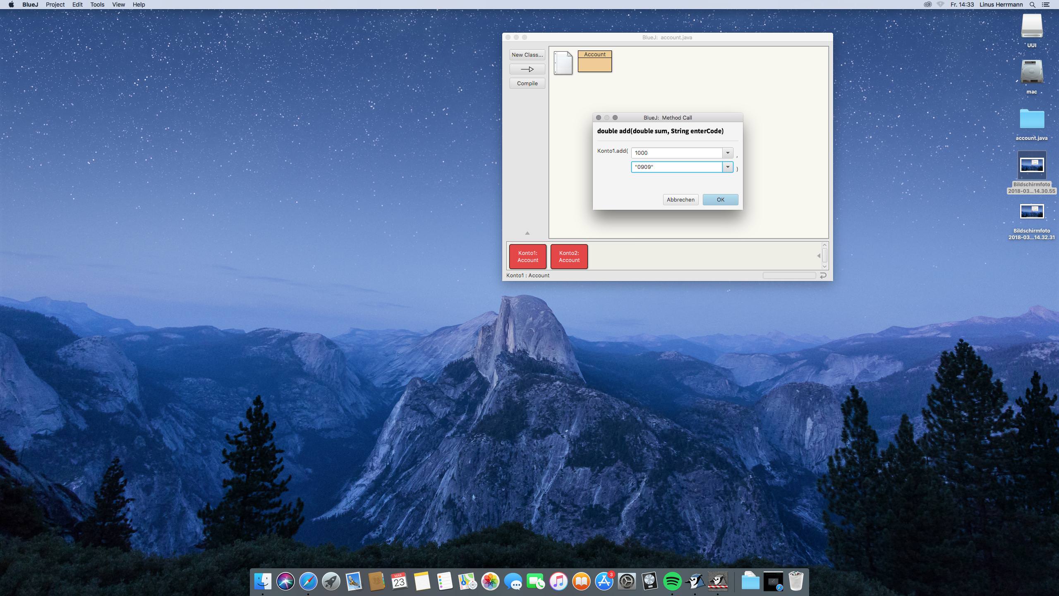Click the inheritance arrow tool button
1059x596 pixels.
(x=527, y=69)
